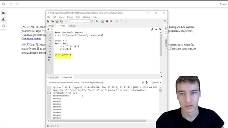Screen dimensions: 228x128
Task: Click the toolbar search input field
Action: pos(80,21)
